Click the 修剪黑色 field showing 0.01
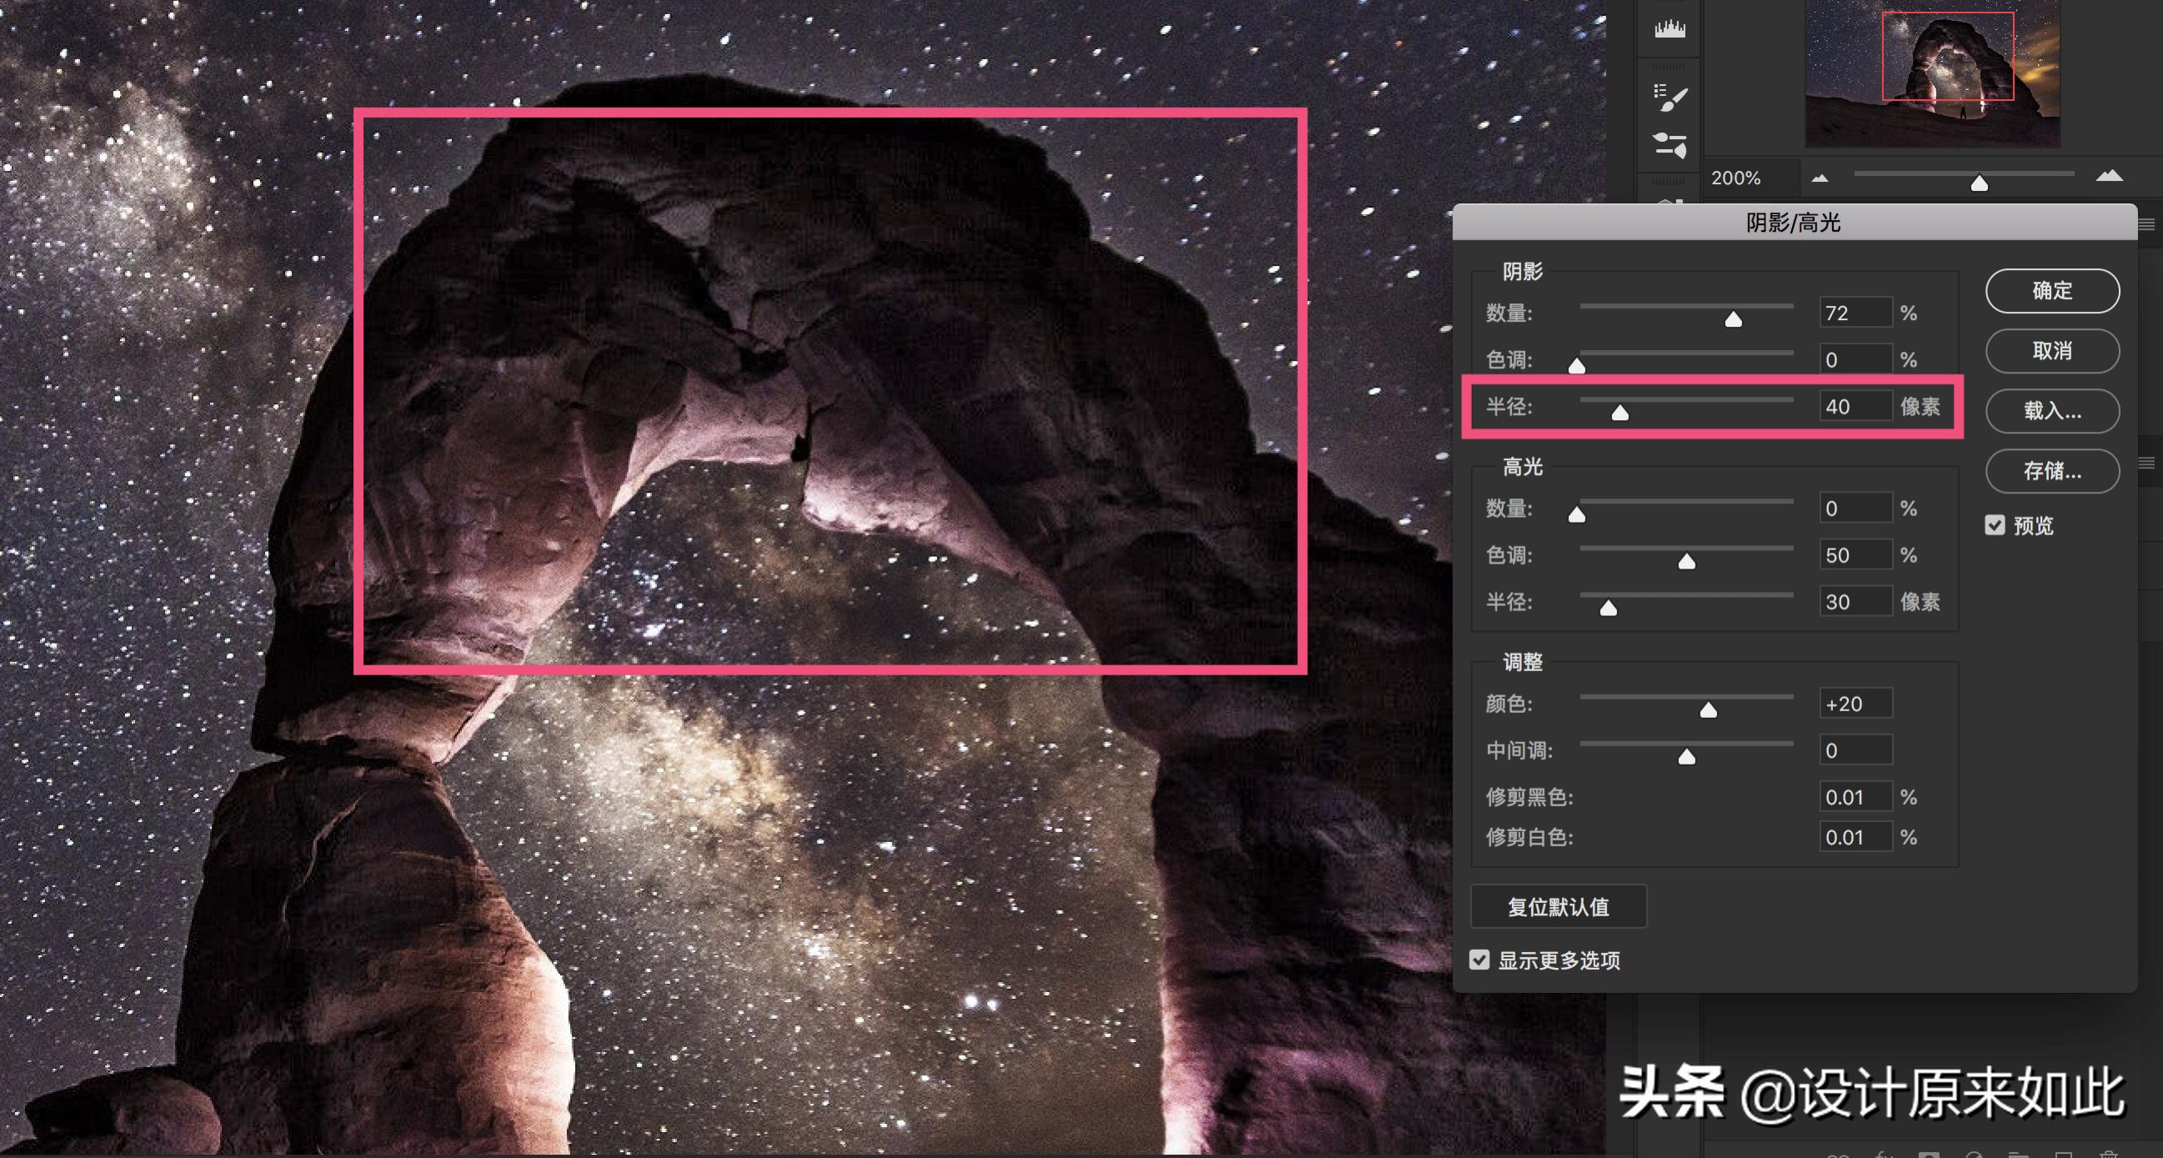Viewport: 2163px width, 1158px height. point(1854,797)
